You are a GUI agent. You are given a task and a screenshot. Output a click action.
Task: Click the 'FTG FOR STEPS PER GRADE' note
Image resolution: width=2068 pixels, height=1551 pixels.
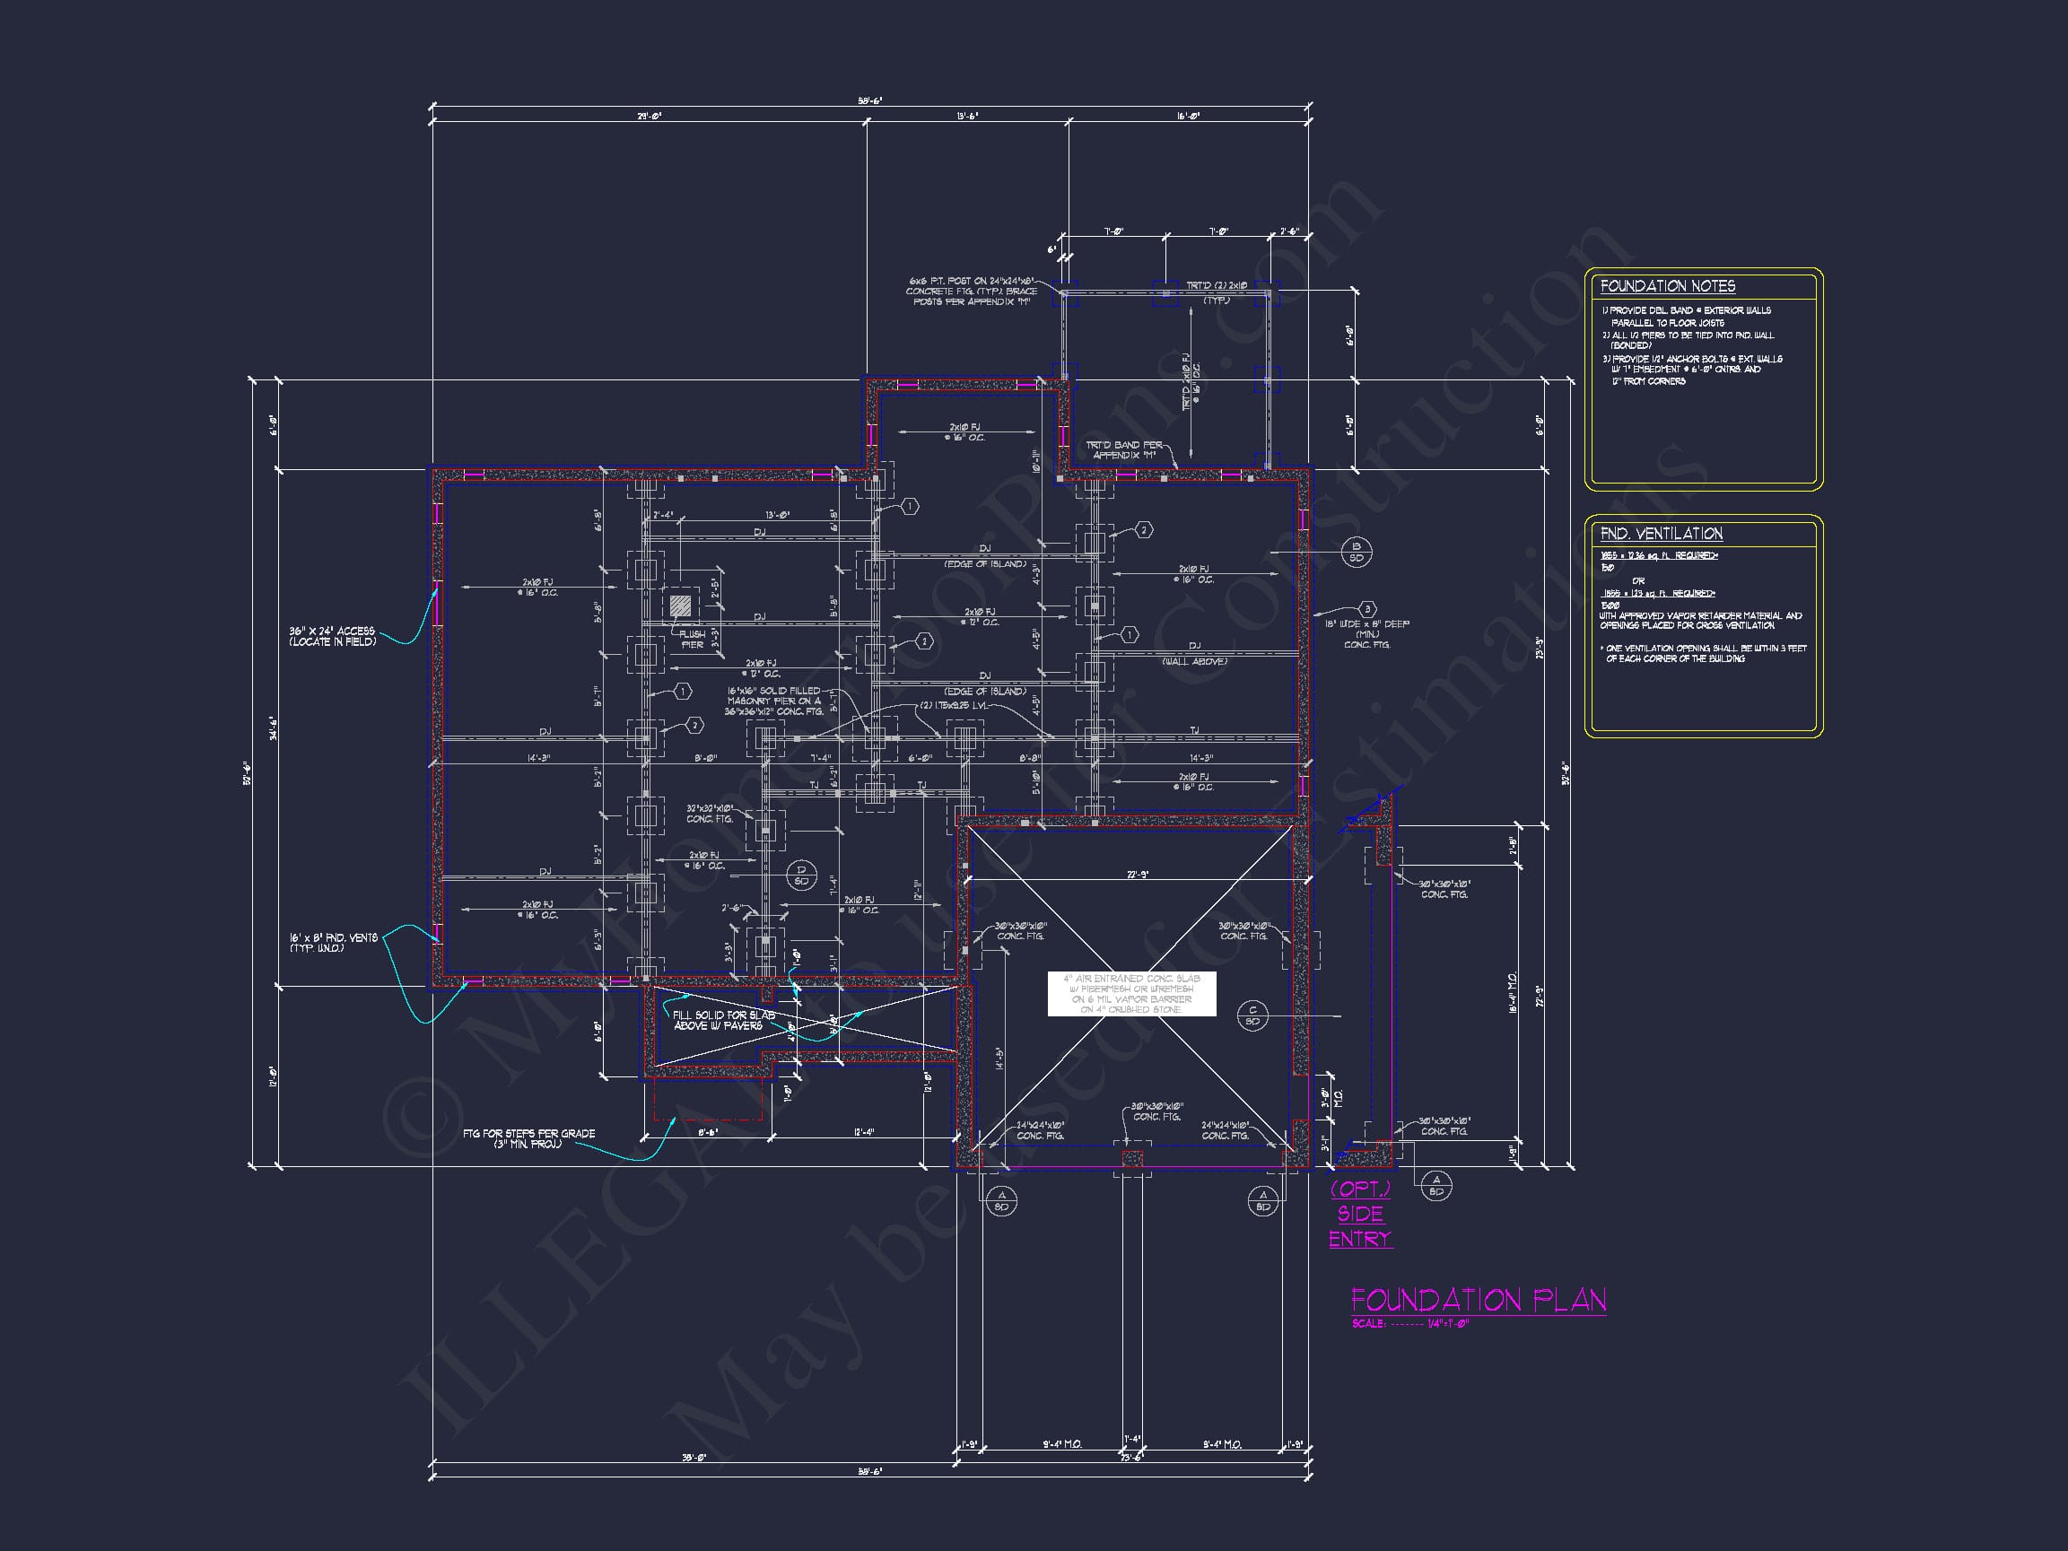(528, 1137)
